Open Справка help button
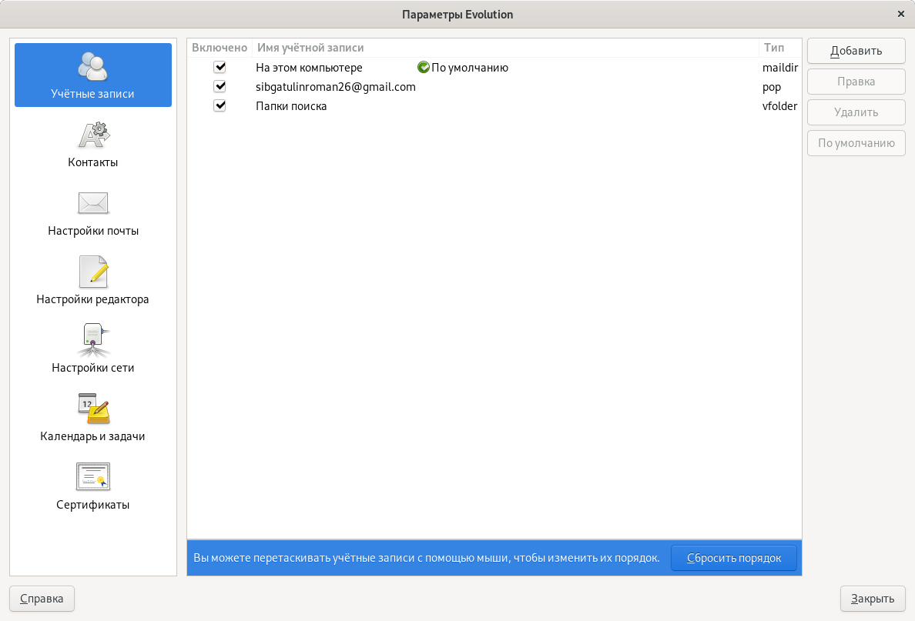This screenshot has width=915, height=621. coord(42,599)
